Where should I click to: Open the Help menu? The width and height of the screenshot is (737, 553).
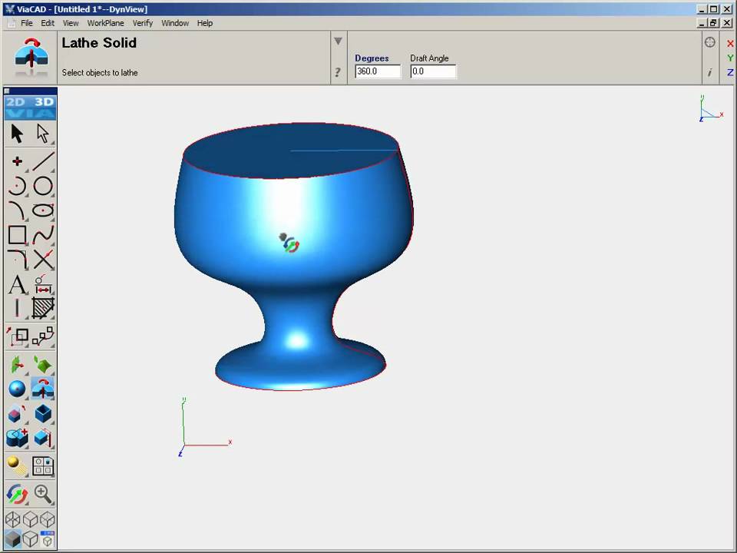204,23
